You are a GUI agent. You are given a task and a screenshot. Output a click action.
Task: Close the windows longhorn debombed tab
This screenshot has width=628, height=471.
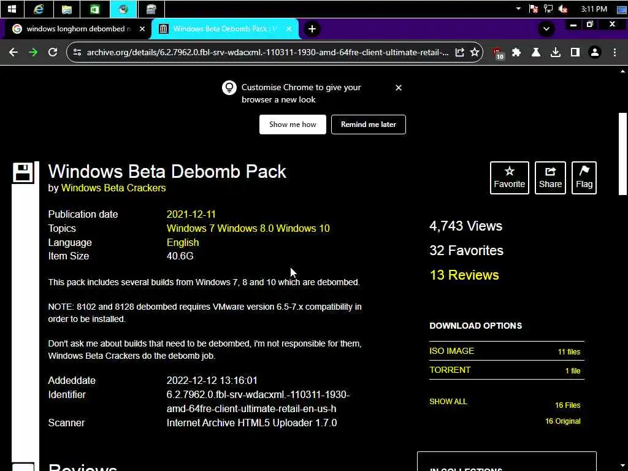[142, 29]
